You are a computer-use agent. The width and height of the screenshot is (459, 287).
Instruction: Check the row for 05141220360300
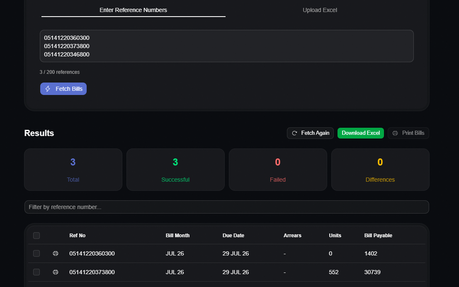point(36,253)
